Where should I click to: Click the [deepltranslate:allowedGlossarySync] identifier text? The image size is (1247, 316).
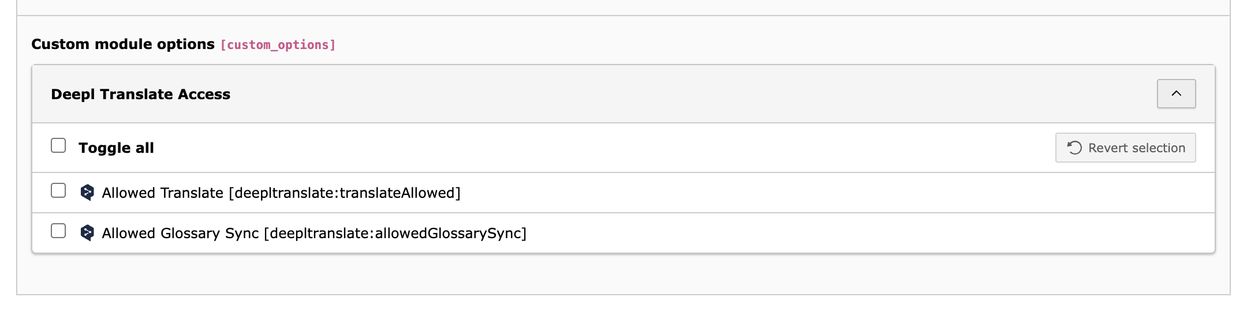(x=395, y=234)
